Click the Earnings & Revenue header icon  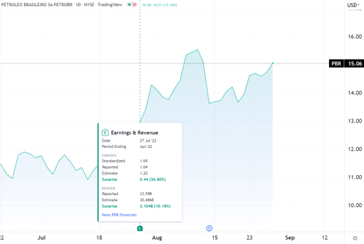[105, 133]
